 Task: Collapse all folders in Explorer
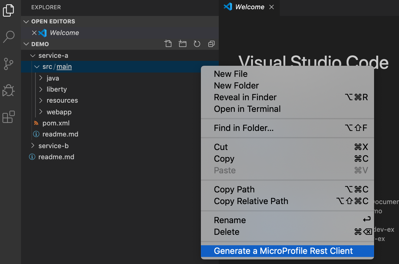coord(211,44)
